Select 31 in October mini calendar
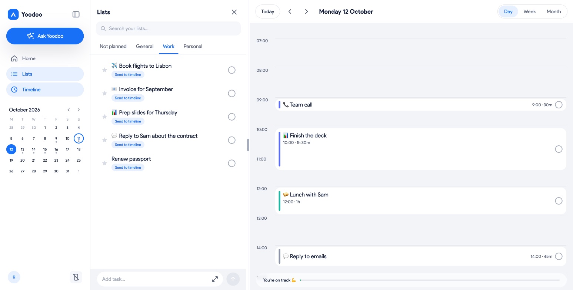The height and width of the screenshot is (290, 573). (67, 171)
